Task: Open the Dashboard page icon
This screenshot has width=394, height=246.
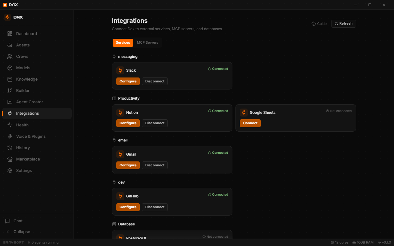Action: pyautogui.click(x=10, y=34)
